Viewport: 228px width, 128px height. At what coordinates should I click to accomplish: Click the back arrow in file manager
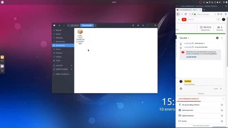[x=59, y=25]
